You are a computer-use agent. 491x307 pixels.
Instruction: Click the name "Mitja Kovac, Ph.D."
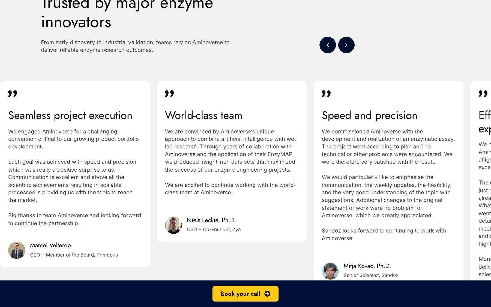coord(367,266)
